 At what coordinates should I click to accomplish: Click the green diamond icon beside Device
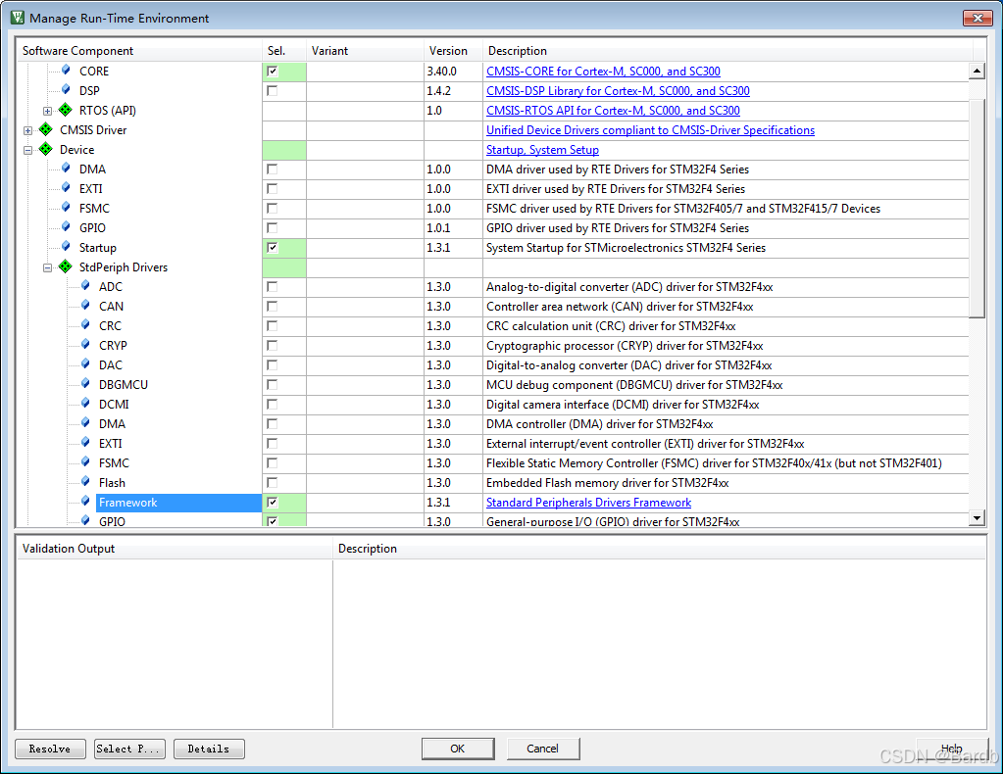(x=45, y=149)
